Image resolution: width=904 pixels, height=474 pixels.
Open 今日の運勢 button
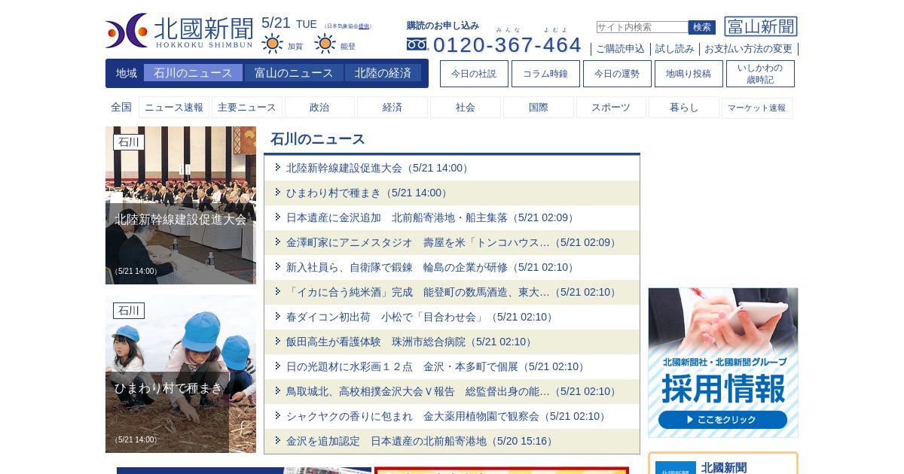617,74
